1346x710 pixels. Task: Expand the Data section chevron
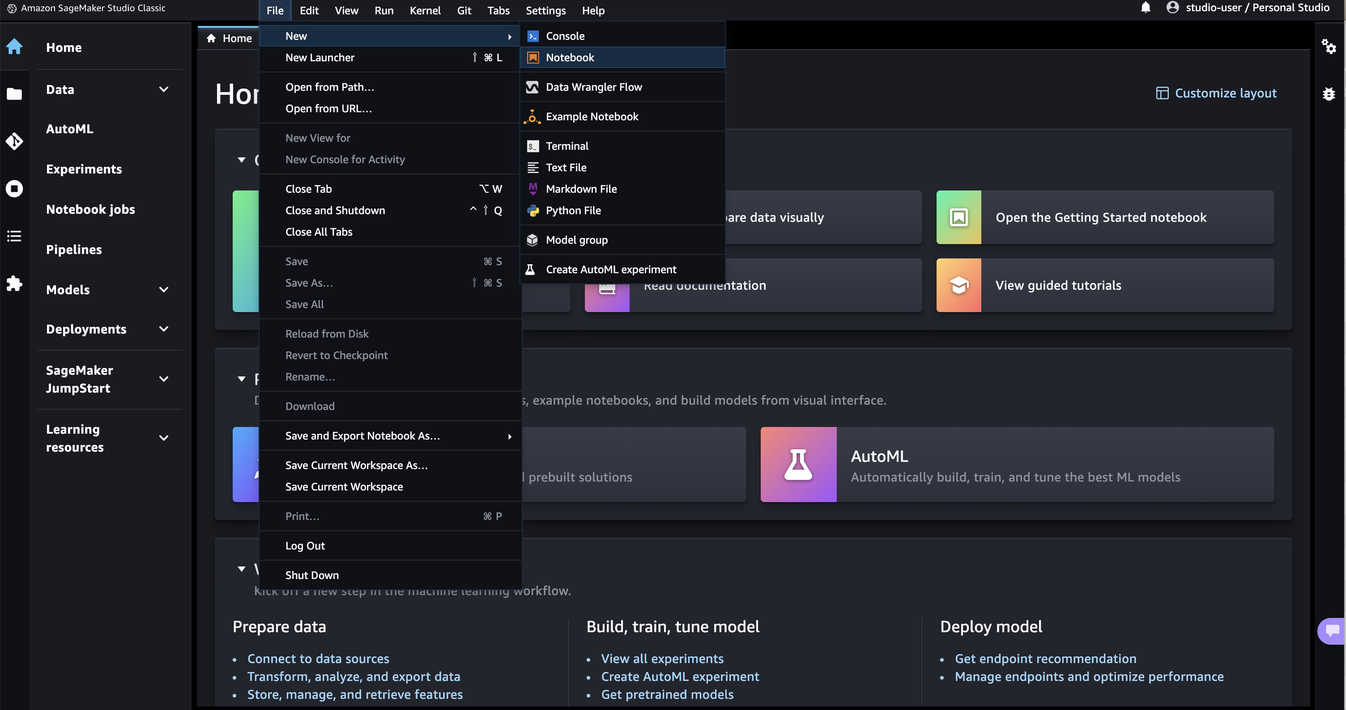(163, 89)
